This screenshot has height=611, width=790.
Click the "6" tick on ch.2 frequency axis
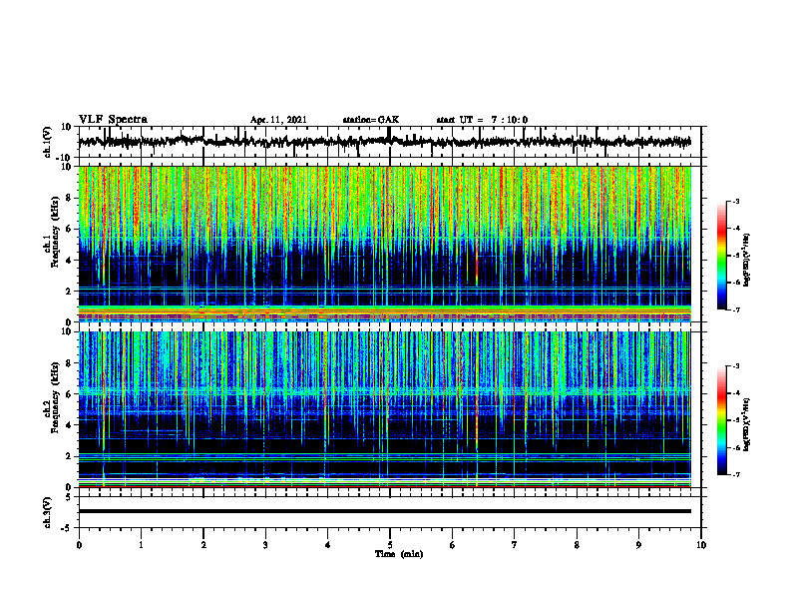coord(69,394)
